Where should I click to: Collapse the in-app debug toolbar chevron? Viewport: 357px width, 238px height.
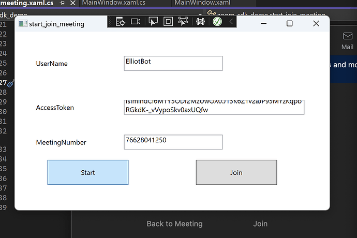231,22
